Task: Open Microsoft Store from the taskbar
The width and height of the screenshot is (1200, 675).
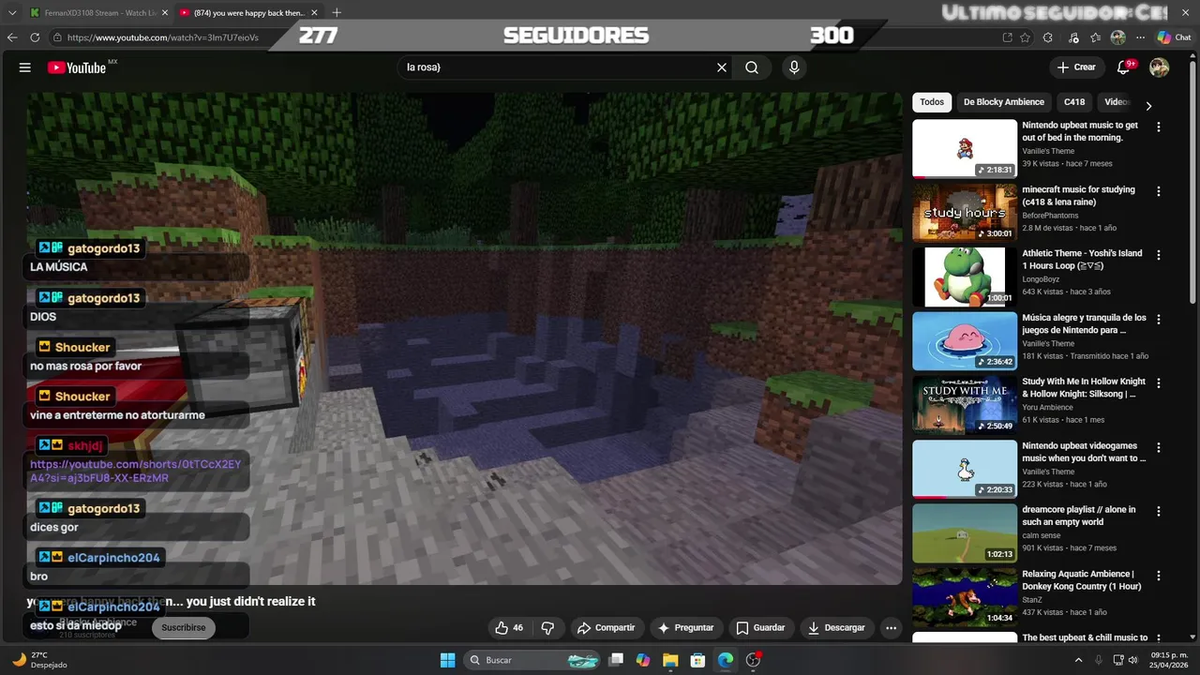Action: tap(697, 660)
